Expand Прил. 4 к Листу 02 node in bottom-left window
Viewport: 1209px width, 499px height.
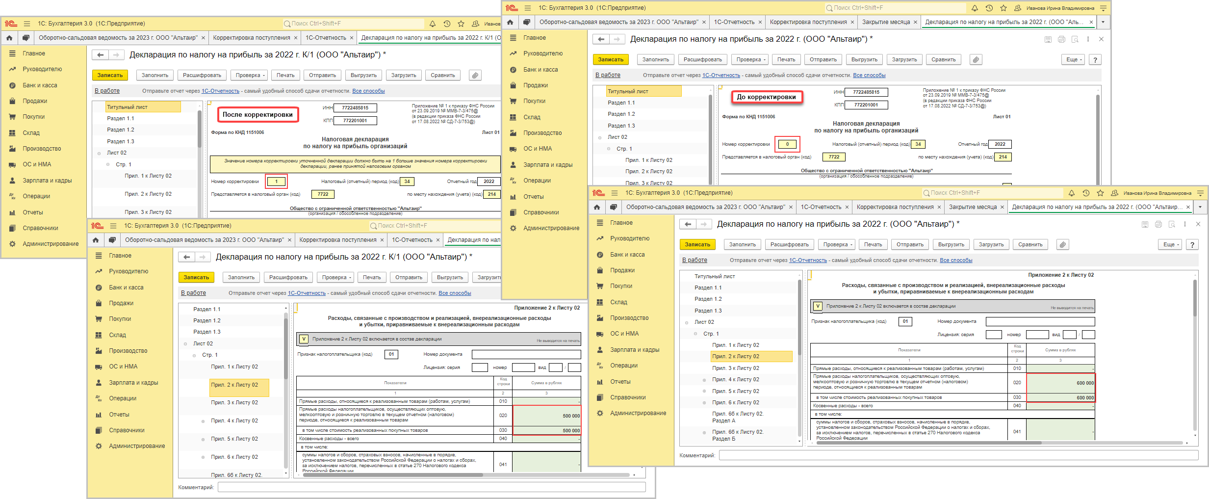(203, 421)
